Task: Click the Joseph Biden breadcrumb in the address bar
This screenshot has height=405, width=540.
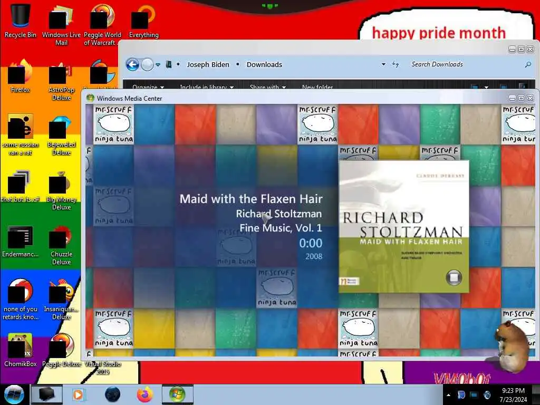Action: [x=208, y=64]
